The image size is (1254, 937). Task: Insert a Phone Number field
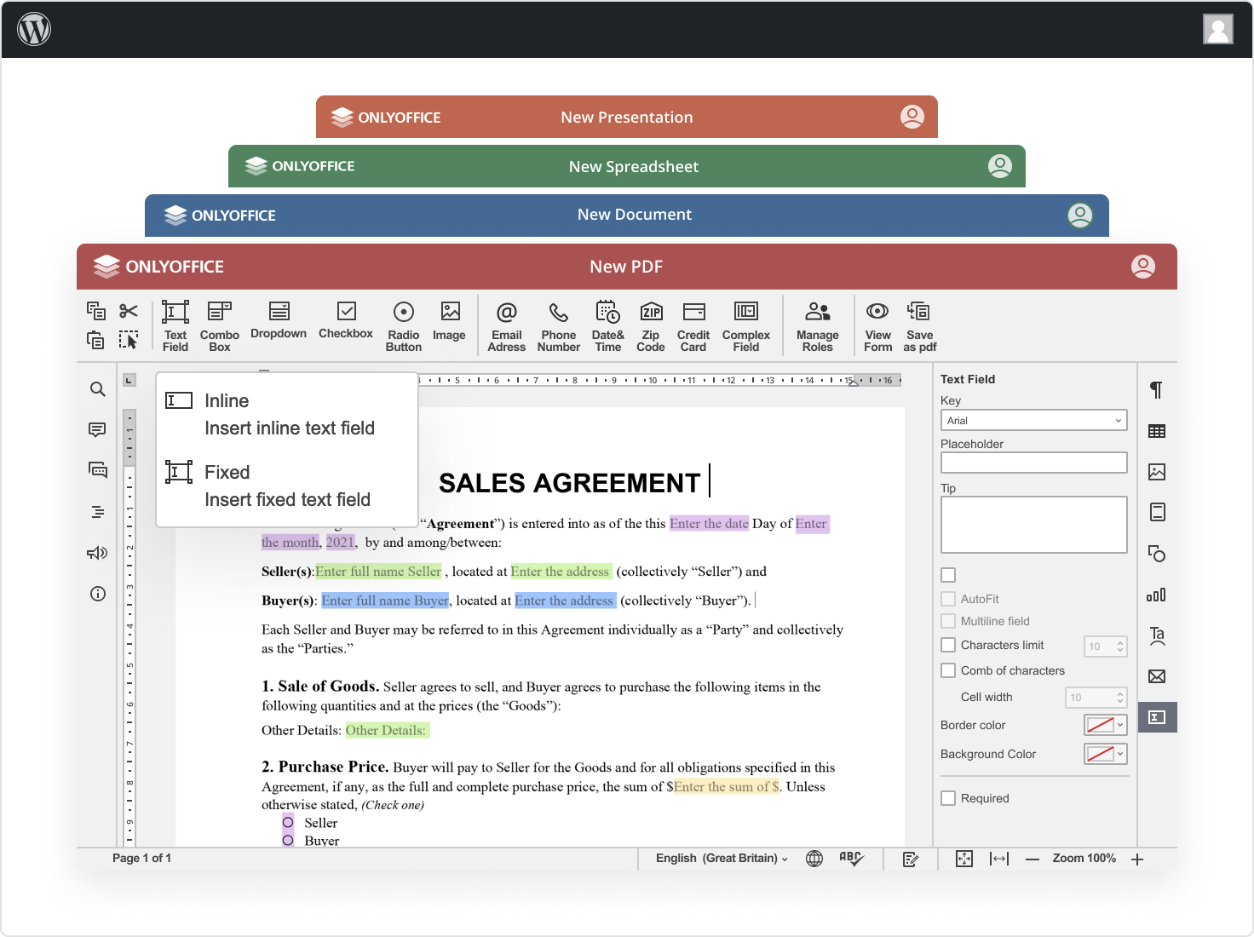tap(559, 325)
